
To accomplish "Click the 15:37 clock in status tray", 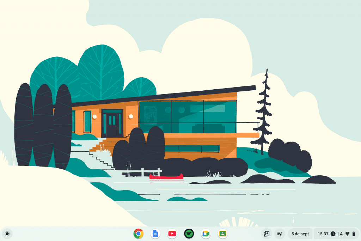I will 323,234.
